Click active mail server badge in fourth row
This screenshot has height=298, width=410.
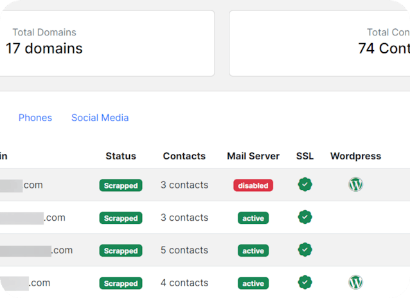(x=253, y=283)
